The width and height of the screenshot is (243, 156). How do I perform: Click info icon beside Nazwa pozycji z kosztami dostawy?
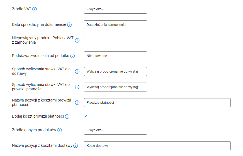click(76, 146)
